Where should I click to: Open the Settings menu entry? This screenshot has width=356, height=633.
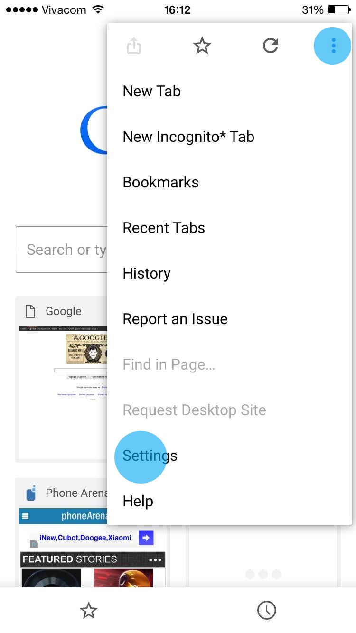tap(150, 456)
